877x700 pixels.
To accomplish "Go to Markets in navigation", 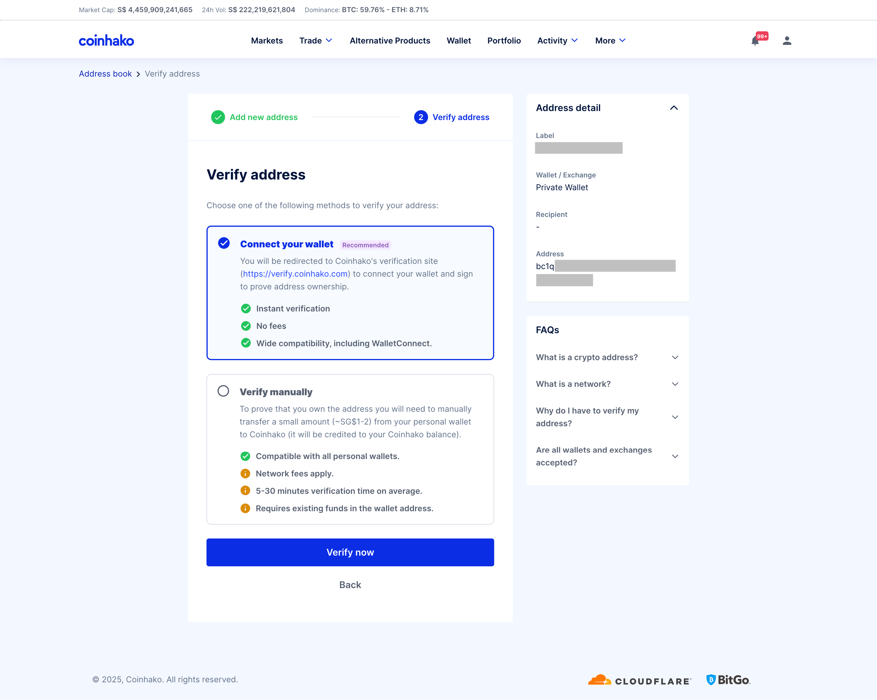I will (x=267, y=41).
